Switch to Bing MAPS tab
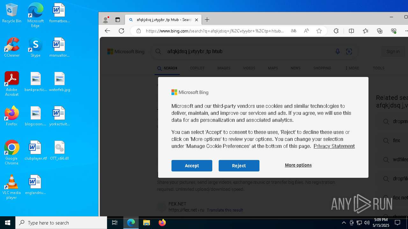Screen dimensions: 408x229 273,68
